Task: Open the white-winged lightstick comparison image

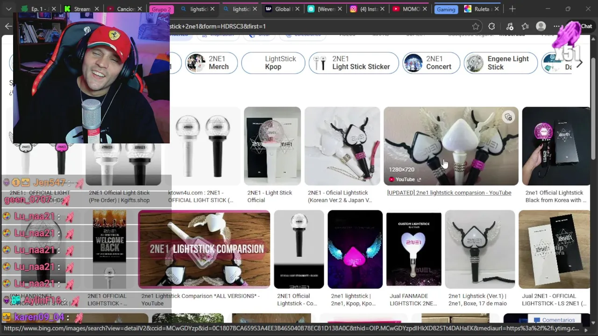Action: pyautogui.click(x=451, y=146)
